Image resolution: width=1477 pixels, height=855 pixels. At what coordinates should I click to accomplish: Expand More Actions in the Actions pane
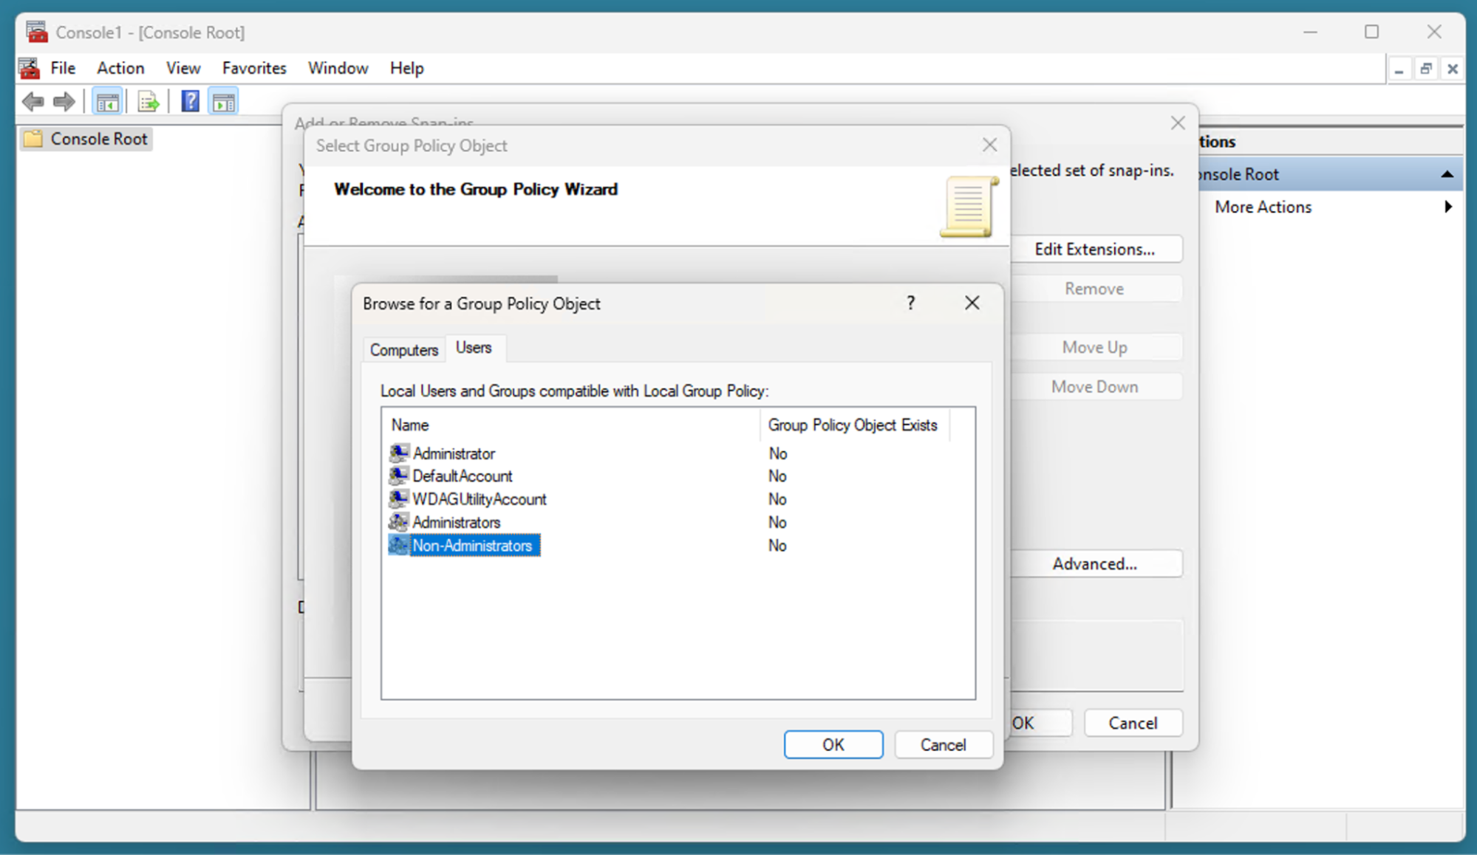1262,207
